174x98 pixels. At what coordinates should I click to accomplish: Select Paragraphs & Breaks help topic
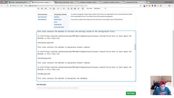[x=60, y=14]
